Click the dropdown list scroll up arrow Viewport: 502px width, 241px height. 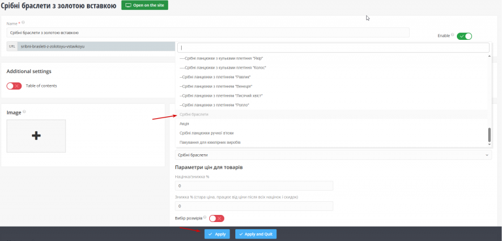(x=489, y=56)
